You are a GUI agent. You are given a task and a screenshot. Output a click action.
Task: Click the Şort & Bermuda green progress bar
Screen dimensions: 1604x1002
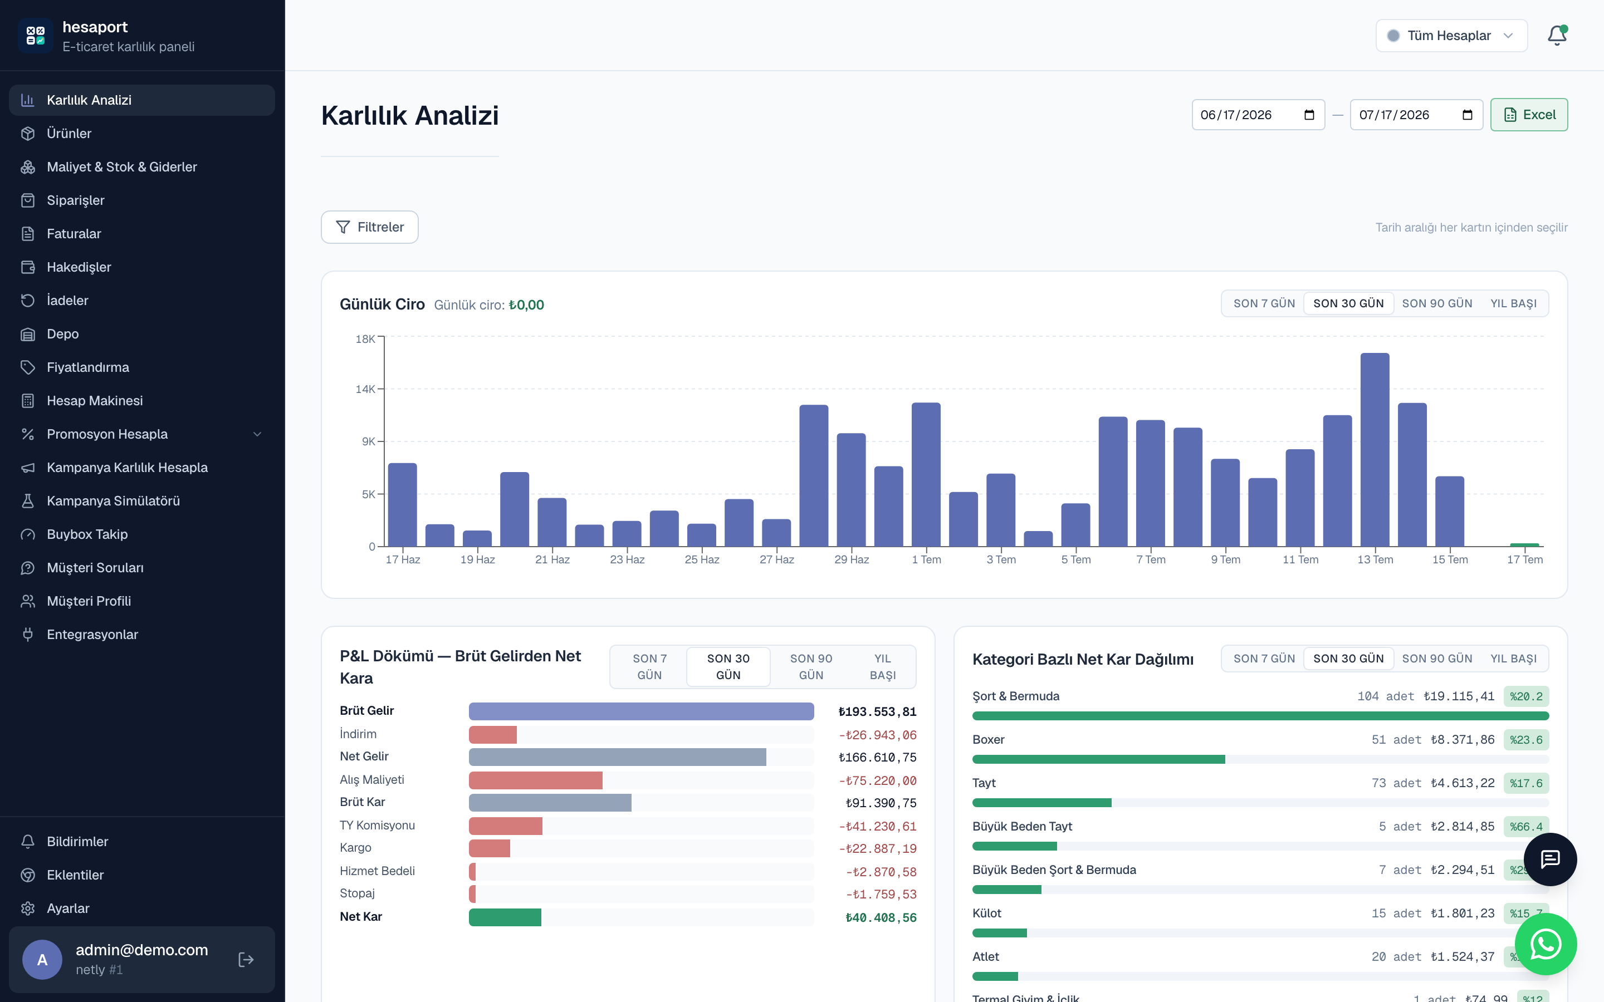1260,716
